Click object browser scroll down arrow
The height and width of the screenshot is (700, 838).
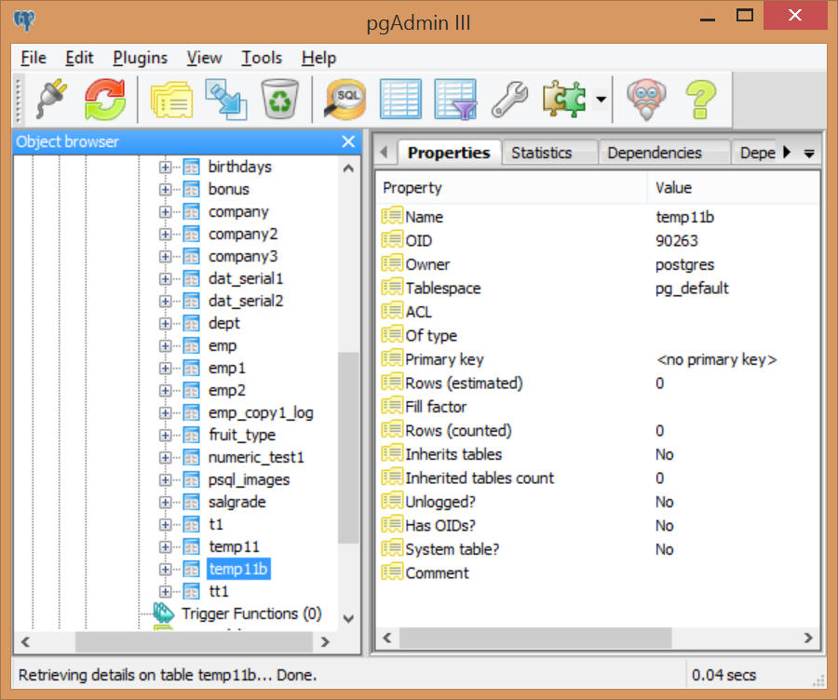click(348, 618)
